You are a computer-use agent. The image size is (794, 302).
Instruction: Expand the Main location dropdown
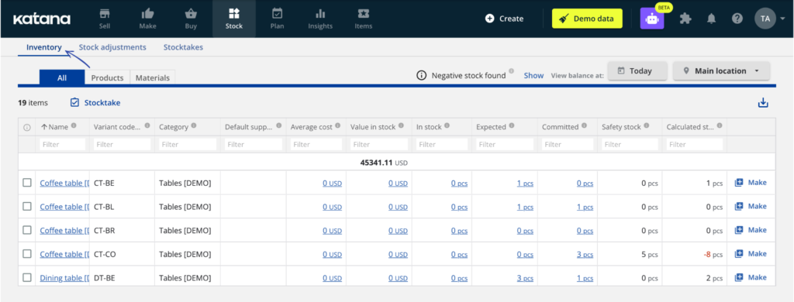pyautogui.click(x=722, y=70)
